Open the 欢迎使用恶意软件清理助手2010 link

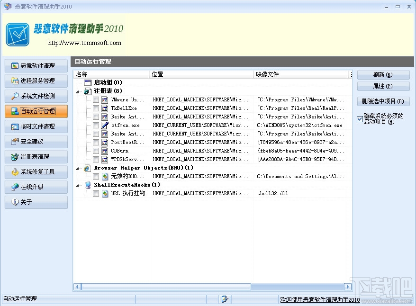point(320,300)
